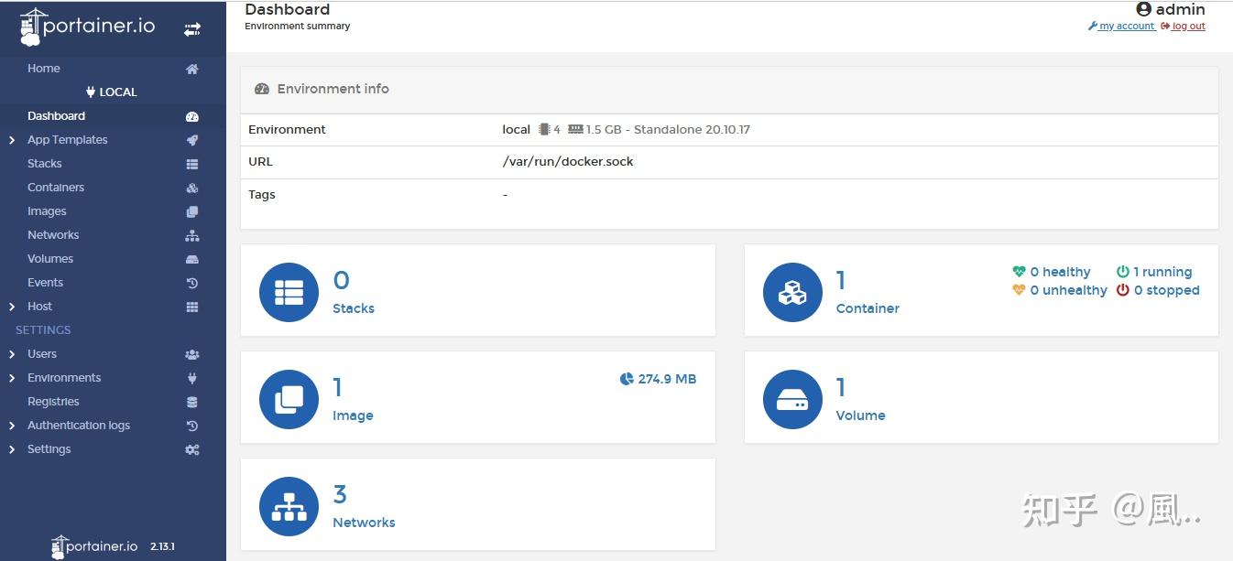Click the admin user icon at top right
Screen dimensions: 1233x561
point(1142,9)
